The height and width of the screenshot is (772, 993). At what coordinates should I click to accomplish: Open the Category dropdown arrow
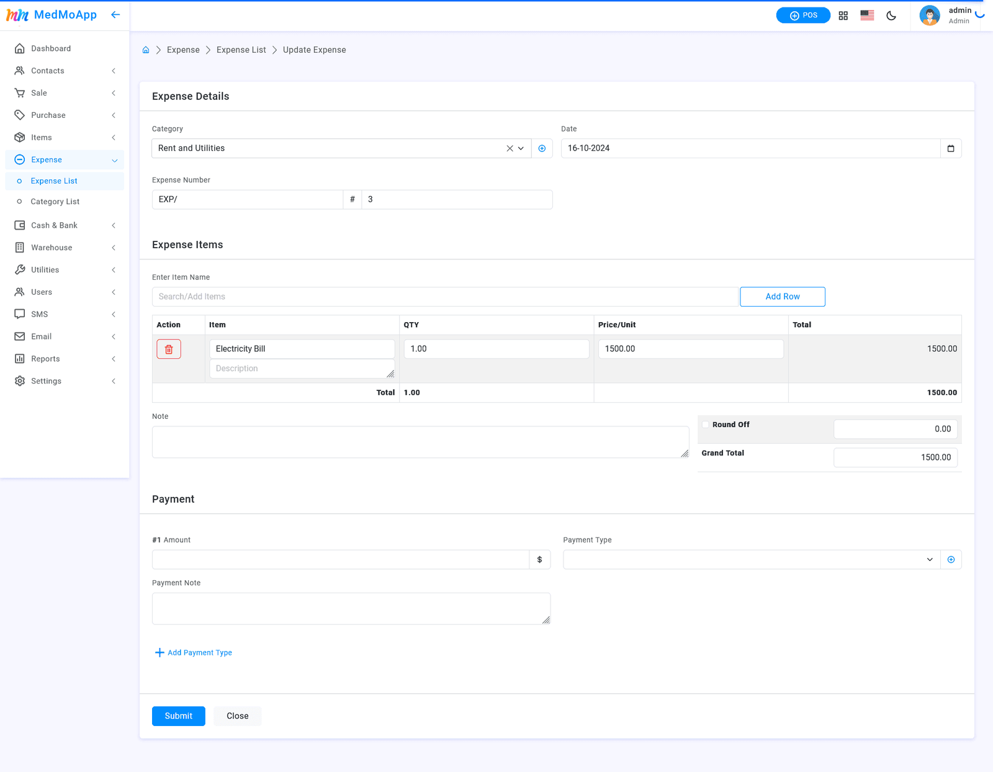coord(521,148)
